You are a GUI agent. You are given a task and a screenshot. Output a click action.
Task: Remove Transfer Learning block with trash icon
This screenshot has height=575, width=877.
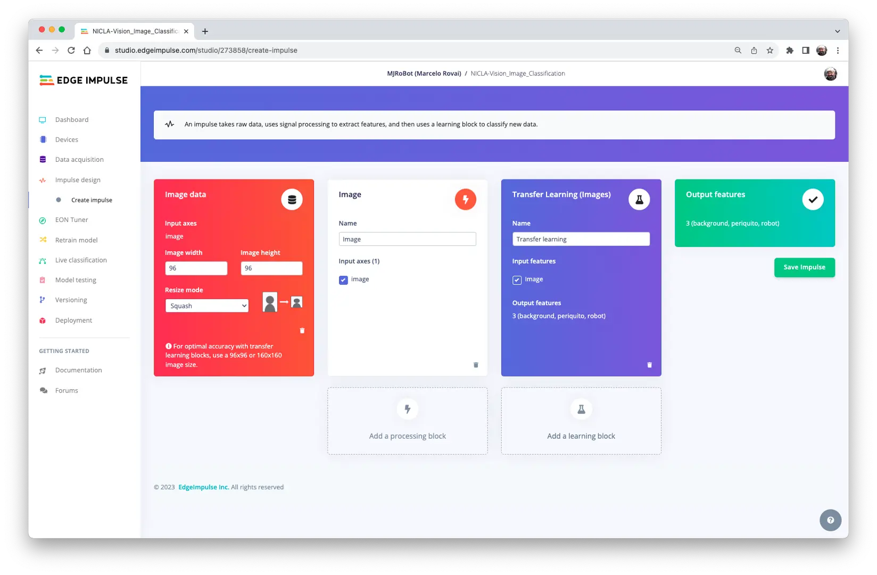(649, 365)
